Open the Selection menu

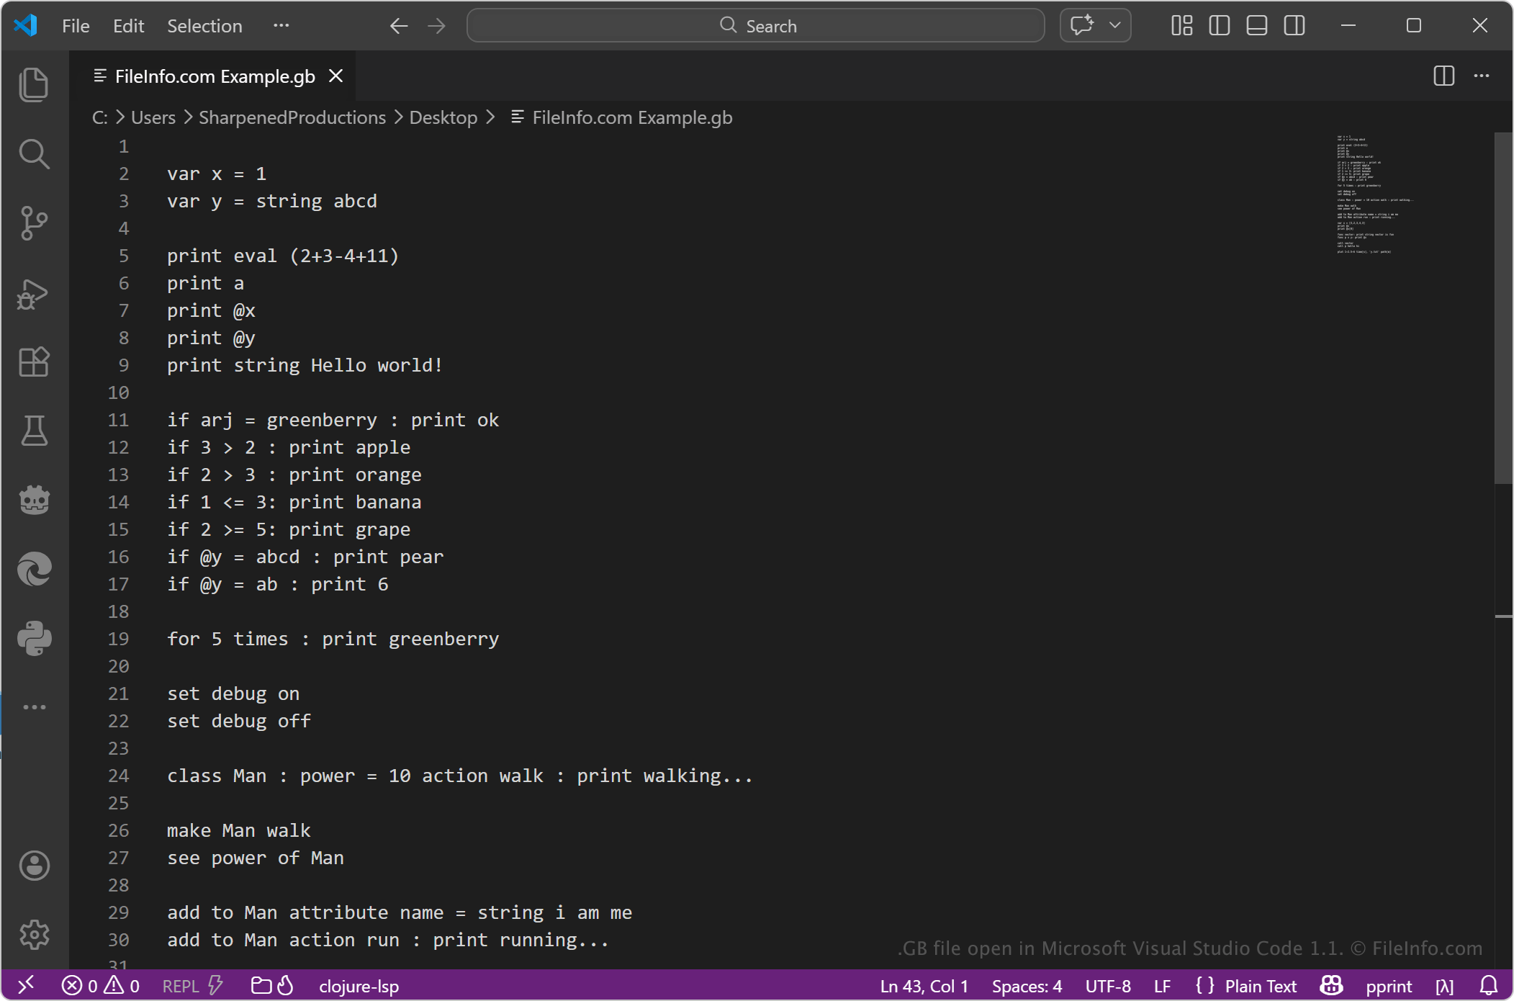coord(204,26)
